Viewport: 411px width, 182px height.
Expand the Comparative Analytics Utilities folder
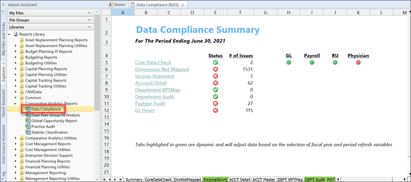[16, 138]
